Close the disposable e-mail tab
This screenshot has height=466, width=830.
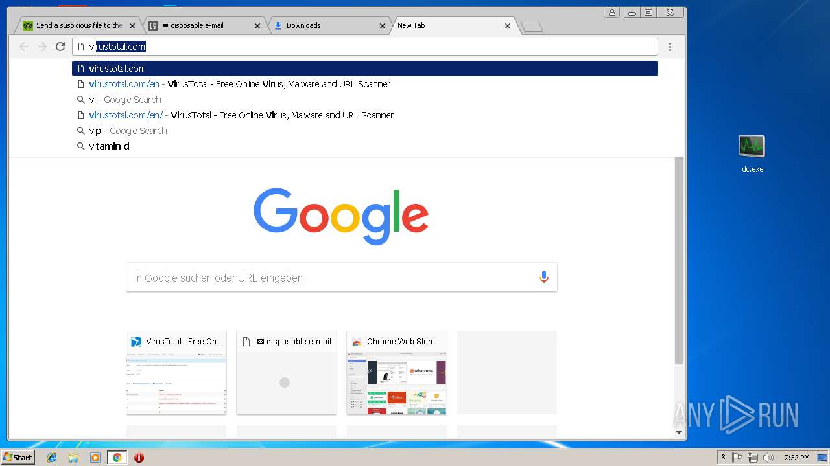(257, 26)
